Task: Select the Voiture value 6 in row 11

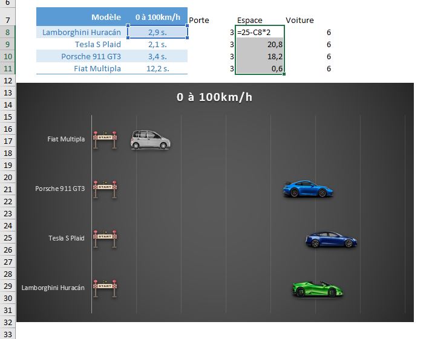Action: [x=308, y=68]
